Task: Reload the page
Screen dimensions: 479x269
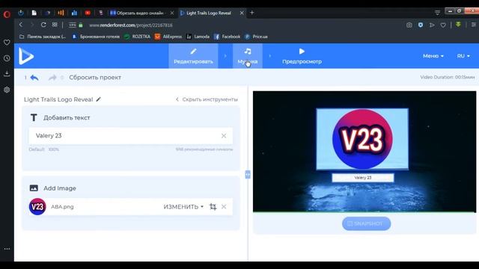Action: [43, 25]
